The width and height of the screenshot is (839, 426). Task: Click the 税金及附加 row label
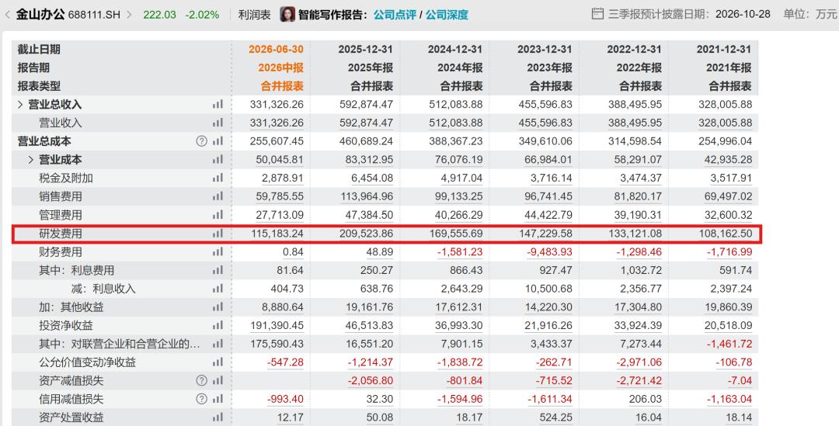(66, 178)
